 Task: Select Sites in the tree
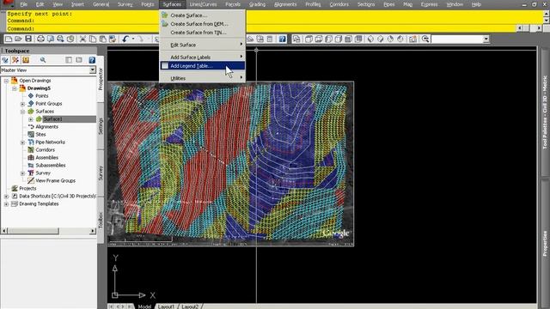[x=40, y=135]
